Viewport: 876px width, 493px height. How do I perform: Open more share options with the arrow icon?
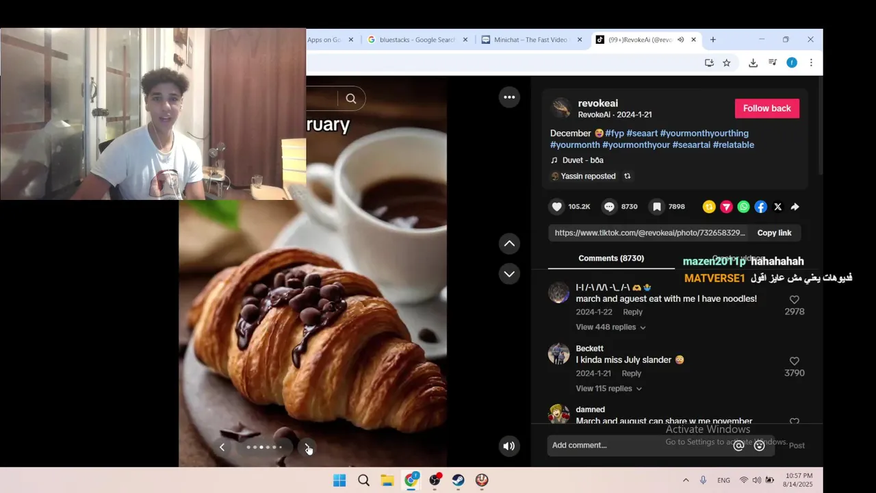pos(795,207)
